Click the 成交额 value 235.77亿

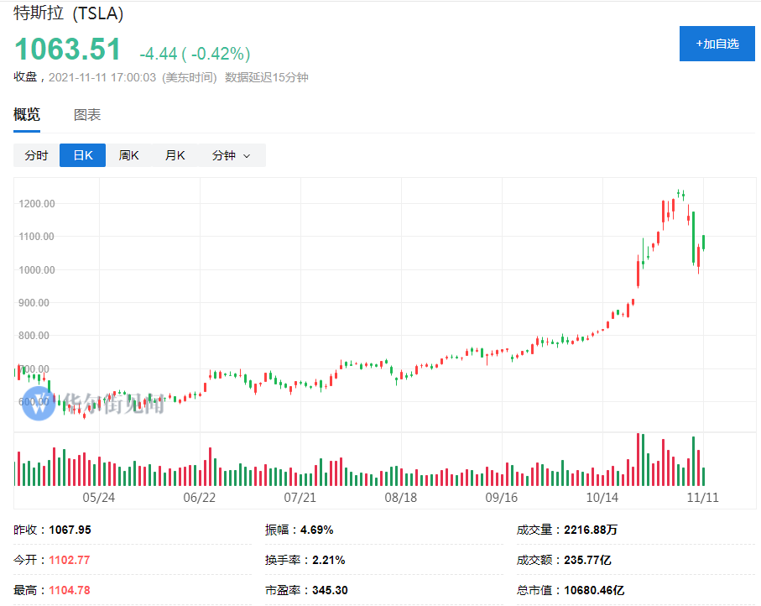587,560
